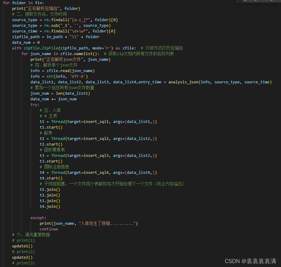Click the t4 = Thread(target=insert_sql4) line

pyautogui.click(x=98, y=173)
